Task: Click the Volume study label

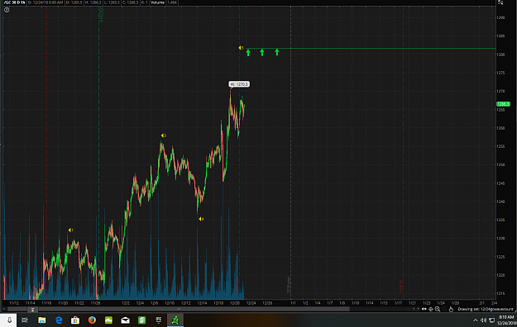Action: pyautogui.click(x=157, y=2)
